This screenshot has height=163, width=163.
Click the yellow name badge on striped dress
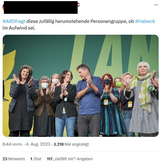point(106,102)
